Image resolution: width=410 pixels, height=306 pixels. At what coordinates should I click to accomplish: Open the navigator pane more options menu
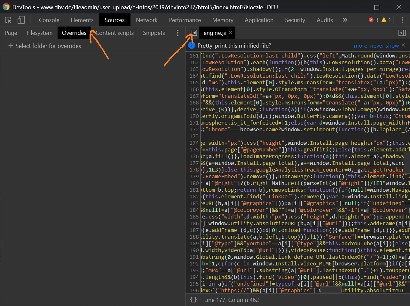(178, 33)
